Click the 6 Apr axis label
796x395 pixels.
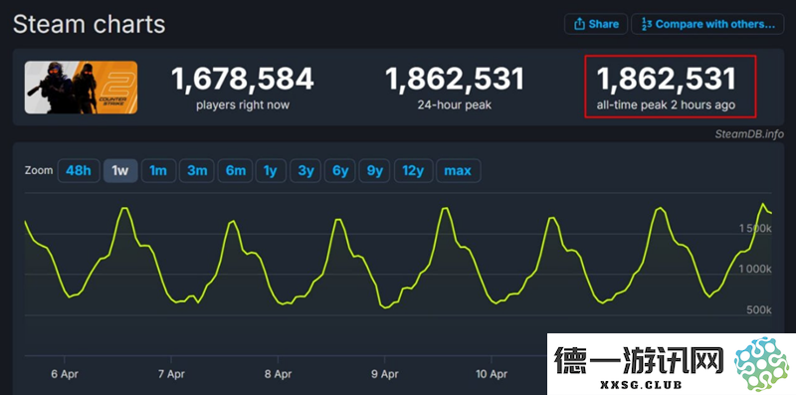click(x=65, y=375)
